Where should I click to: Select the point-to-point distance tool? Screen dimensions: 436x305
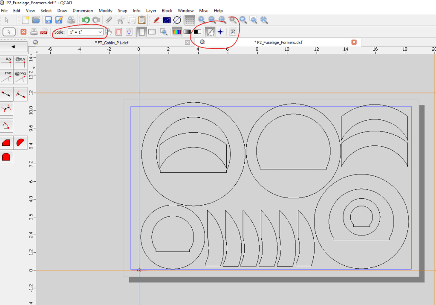tap(7, 94)
